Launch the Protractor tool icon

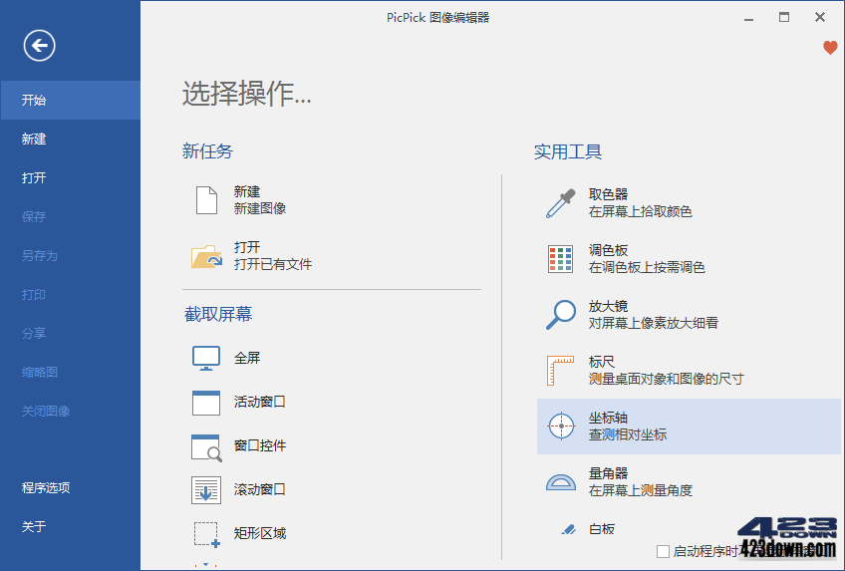tap(561, 482)
